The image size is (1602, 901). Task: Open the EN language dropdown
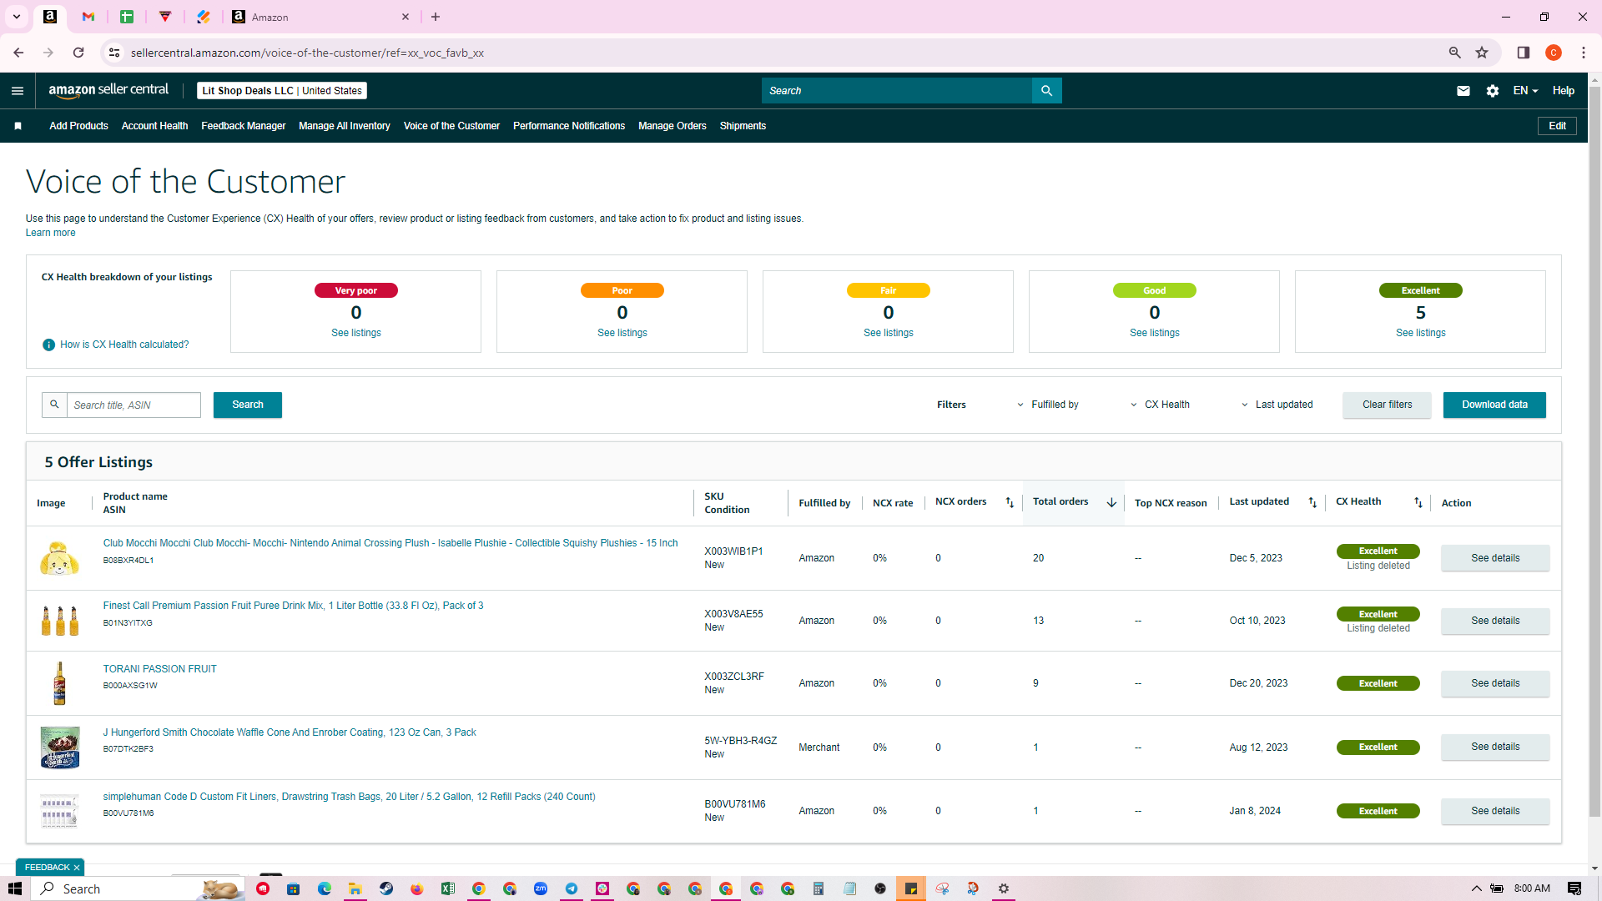pos(1525,91)
